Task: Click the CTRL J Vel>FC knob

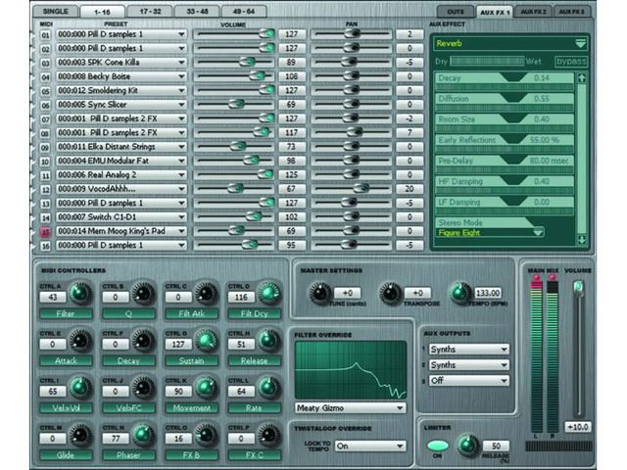Action: pyautogui.click(x=143, y=388)
